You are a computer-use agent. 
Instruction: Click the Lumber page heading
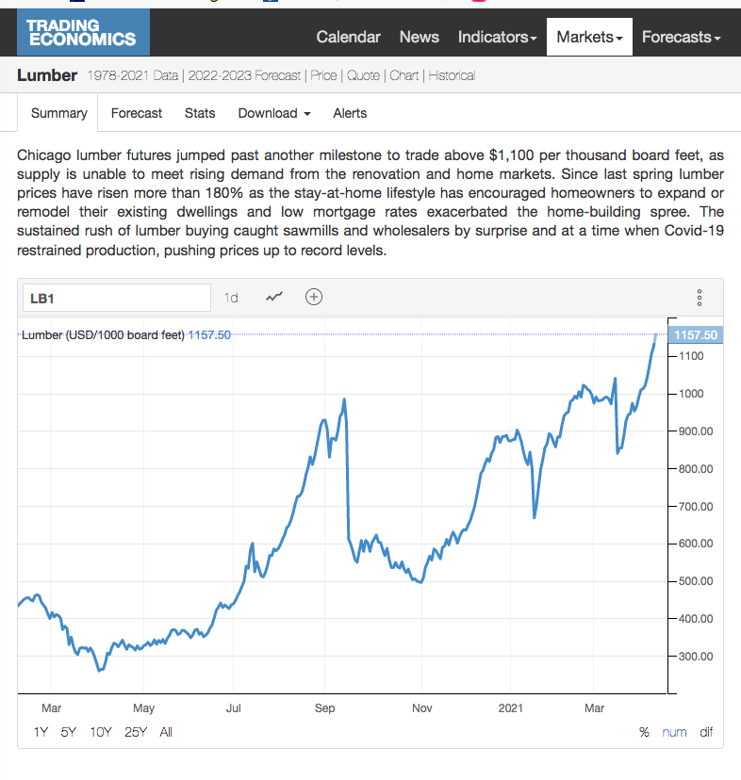coord(47,75)
